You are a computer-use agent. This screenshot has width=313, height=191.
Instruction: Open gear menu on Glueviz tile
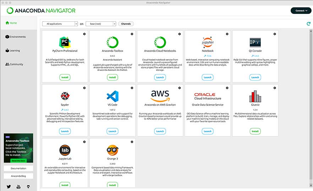point(275,88)
